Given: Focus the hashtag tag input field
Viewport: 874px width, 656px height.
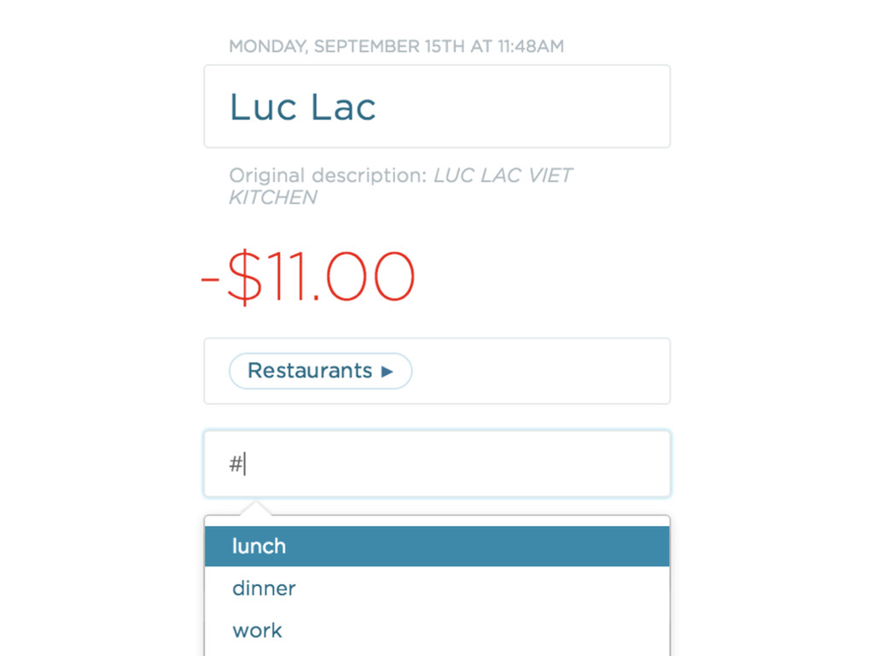Looking at the screenshot, I should [x=437, y=464].
